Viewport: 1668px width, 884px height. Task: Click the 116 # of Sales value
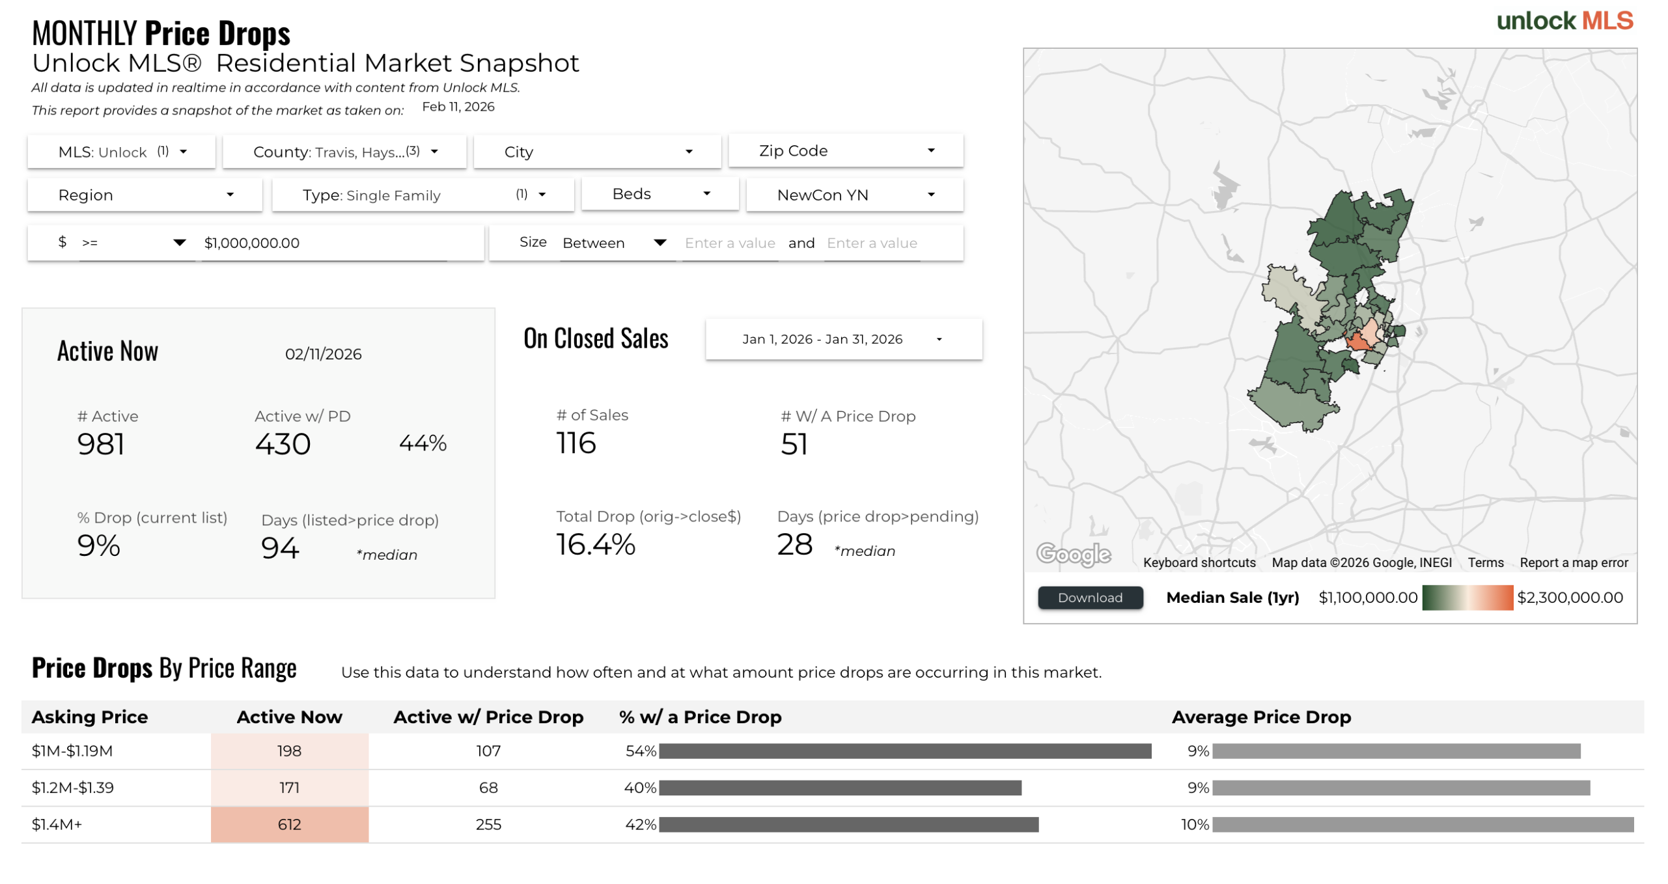tap(576, 443)
